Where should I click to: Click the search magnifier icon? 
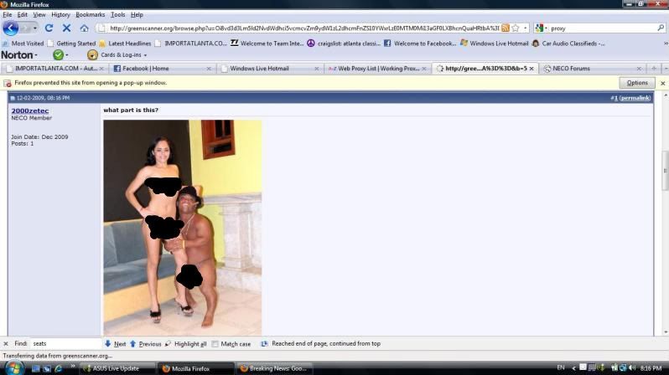point(661,28)
